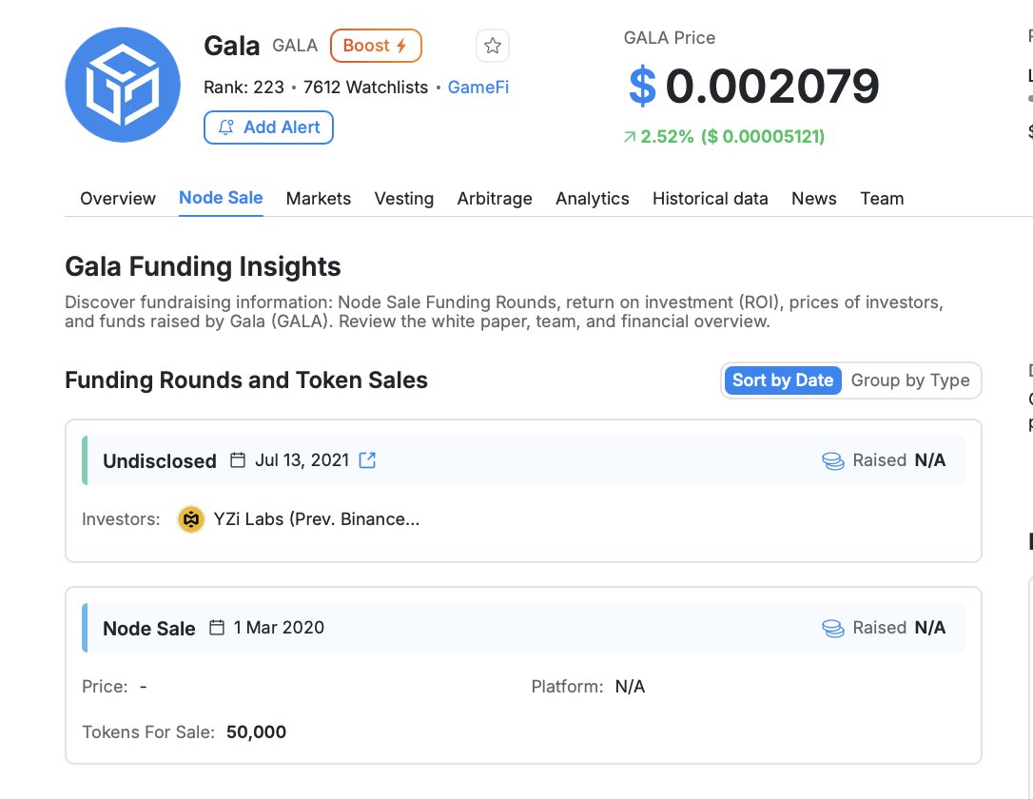Click the Undisclosed round title
1033x799 pixels.
160,461
